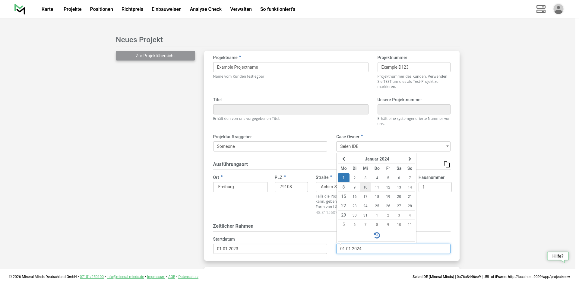
Task: Open the Einbauweisen menu item
Action: click(x=166, y=9)
